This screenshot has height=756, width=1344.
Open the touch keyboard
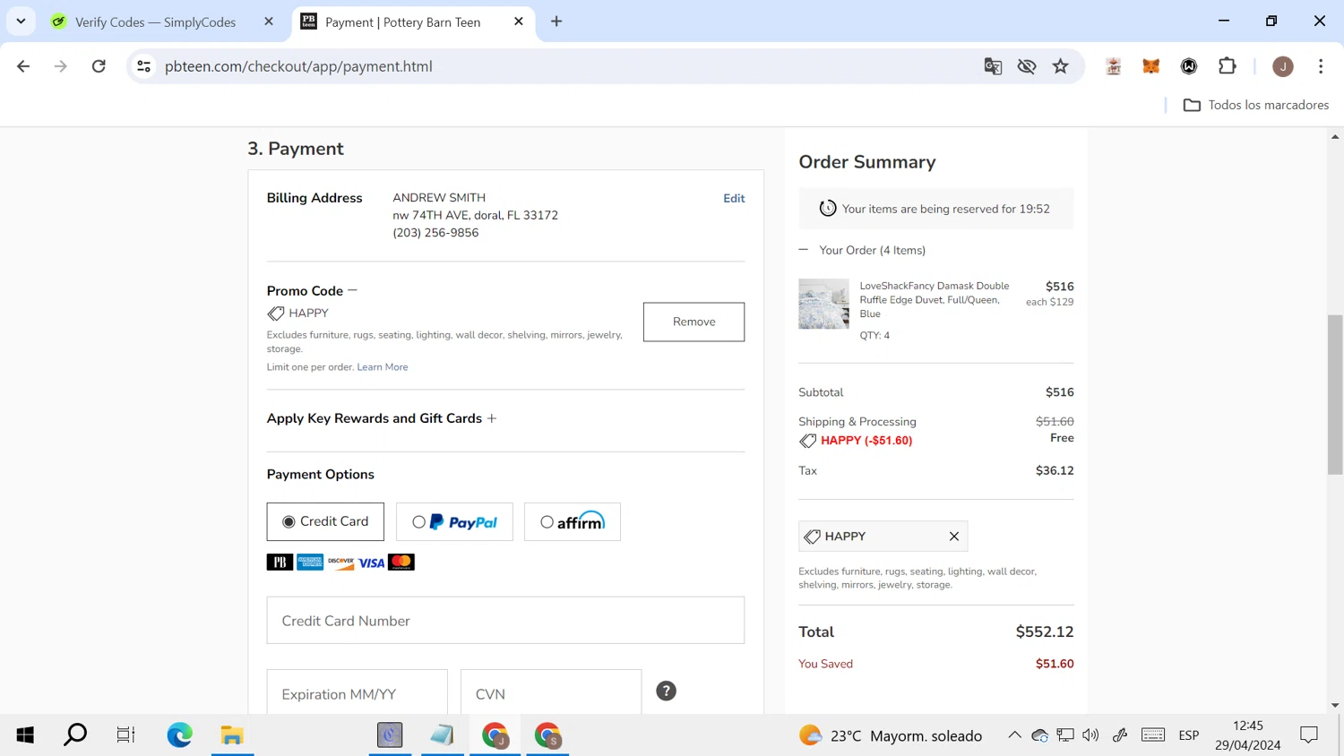click(1153, 735)
